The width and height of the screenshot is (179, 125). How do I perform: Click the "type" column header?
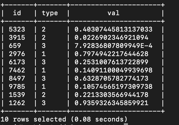(50, 13)
